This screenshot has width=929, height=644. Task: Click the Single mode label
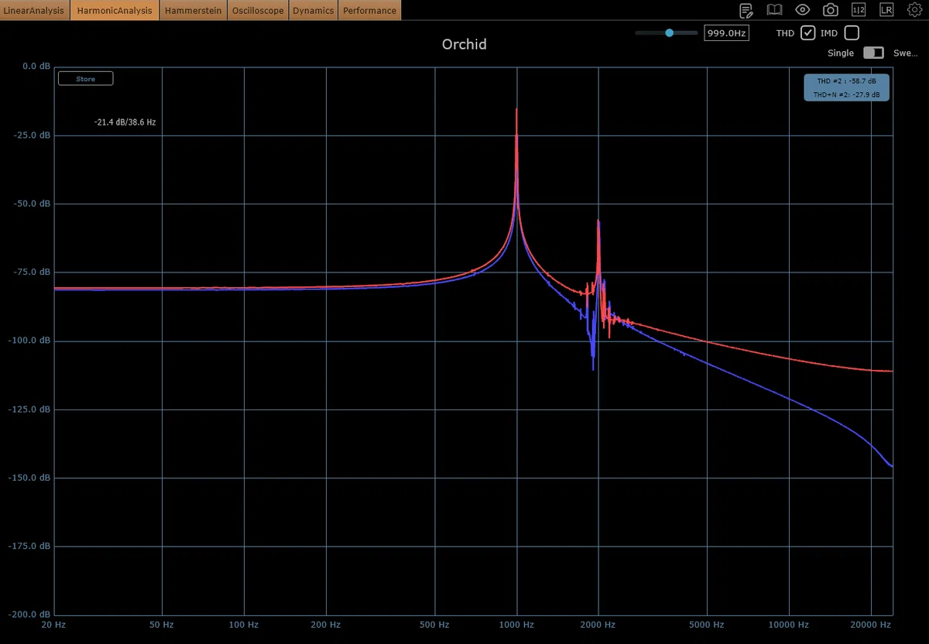pyautogui.click(x=841, y=53)
